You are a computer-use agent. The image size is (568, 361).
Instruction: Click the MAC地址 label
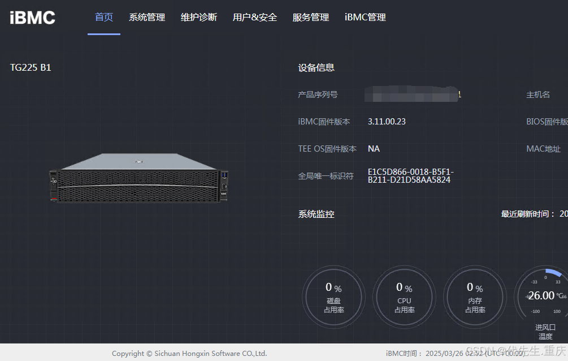tap(543, 149)
